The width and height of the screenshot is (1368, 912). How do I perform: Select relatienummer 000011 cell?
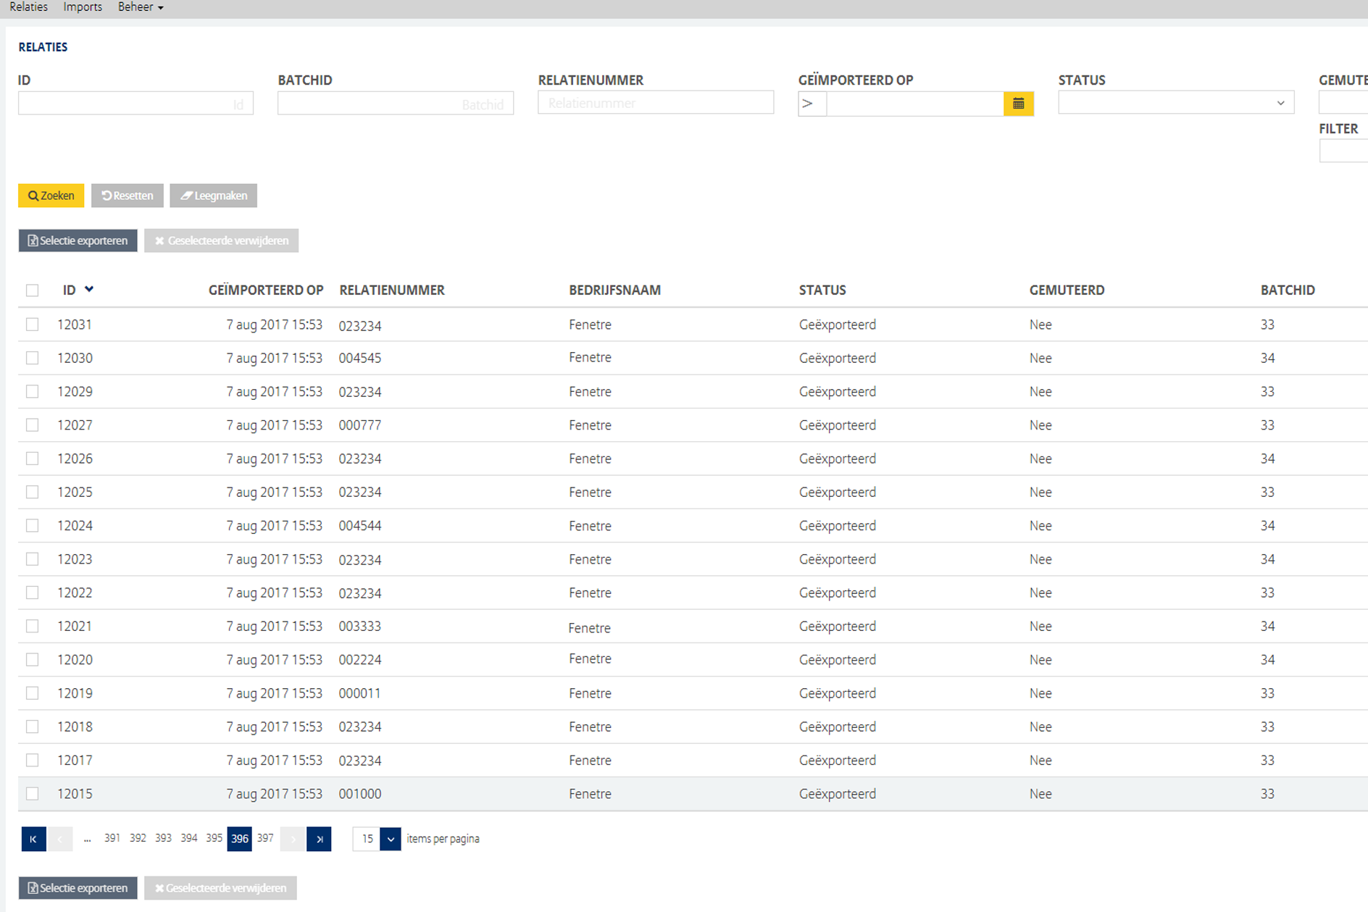(360, 693)
